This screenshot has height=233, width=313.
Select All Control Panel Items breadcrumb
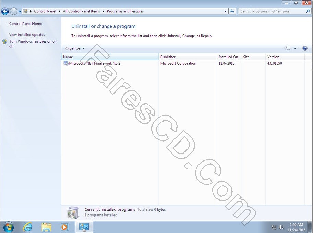[82, 11]
